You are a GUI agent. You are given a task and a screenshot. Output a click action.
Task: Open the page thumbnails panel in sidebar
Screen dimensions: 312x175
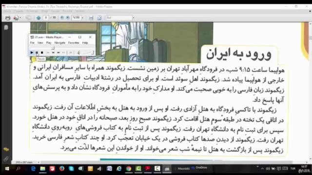(6, 27)
